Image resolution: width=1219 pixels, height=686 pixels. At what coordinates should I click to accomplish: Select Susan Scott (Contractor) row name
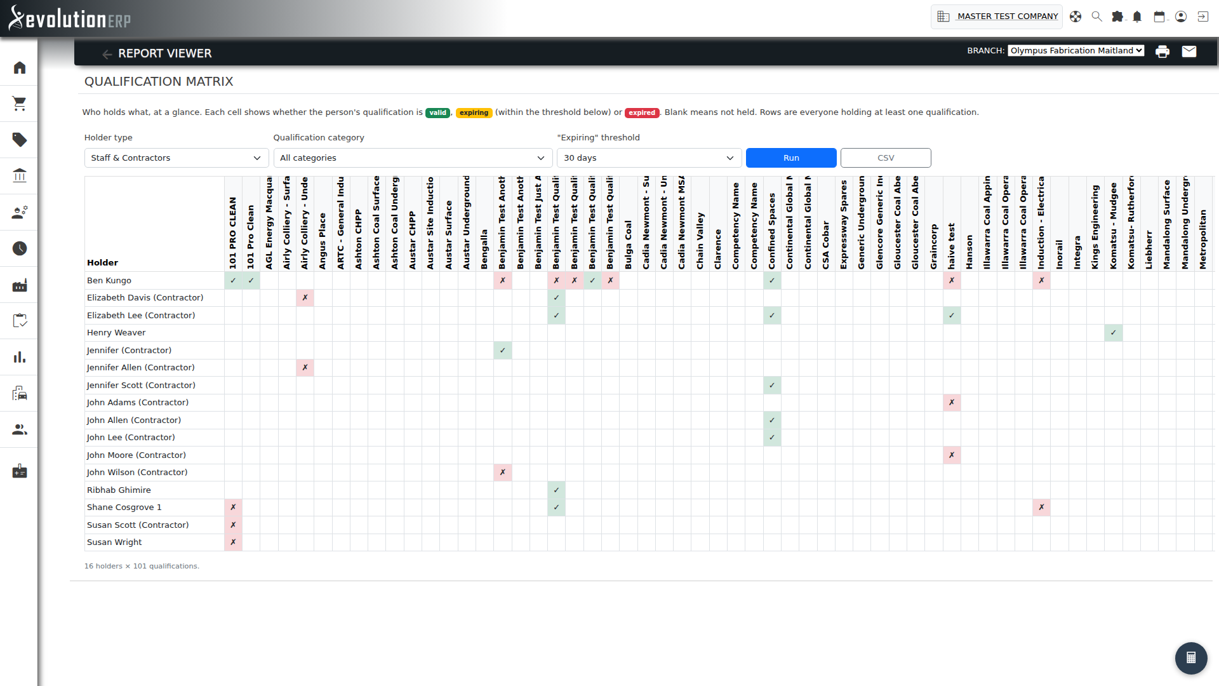pyautogui.click(x=138, y=525)
